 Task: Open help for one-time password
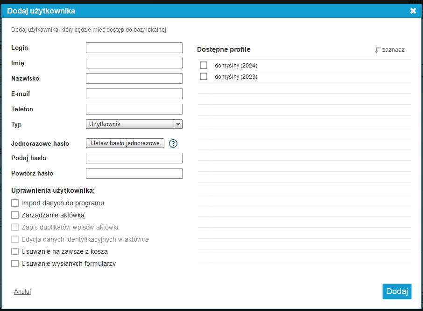click(173, 143)
